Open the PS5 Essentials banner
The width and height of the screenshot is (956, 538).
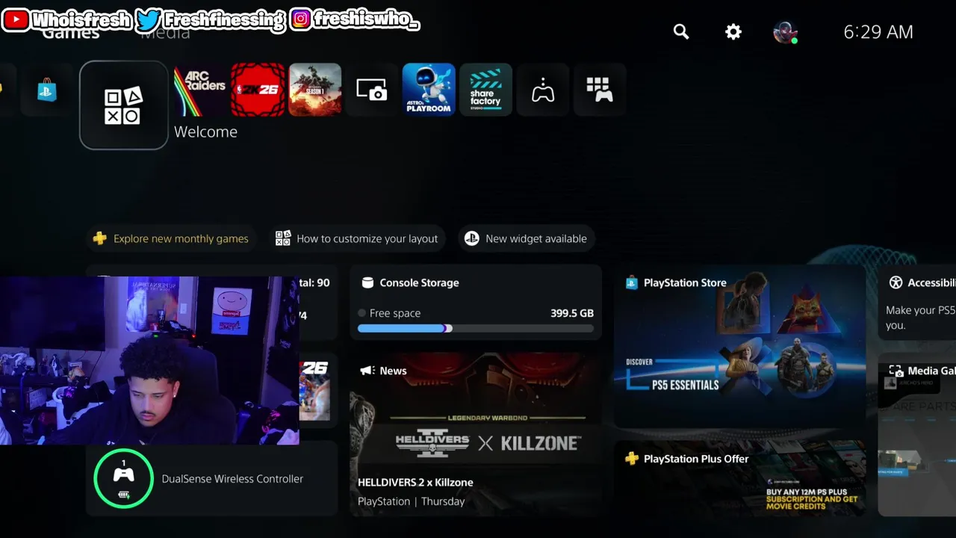pyautogui.click(x=740, y=346)
